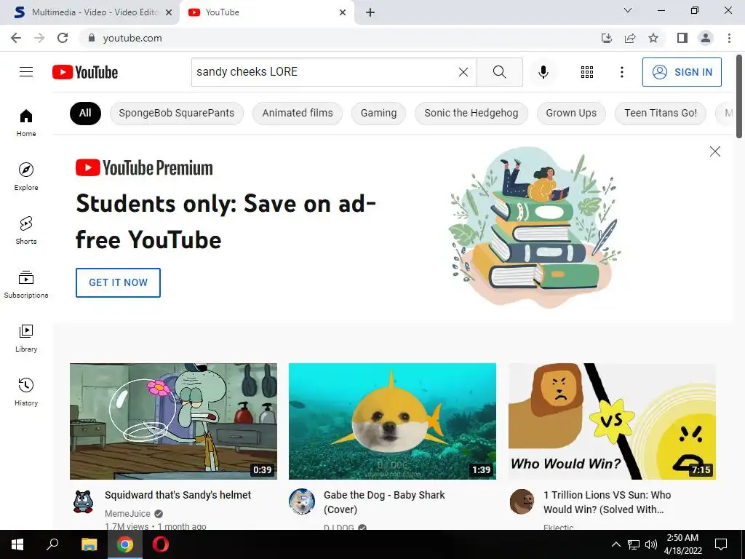Bookmark this page with the star icon

653,38
